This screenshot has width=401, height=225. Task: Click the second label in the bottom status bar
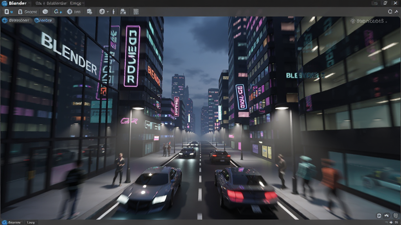31,222
